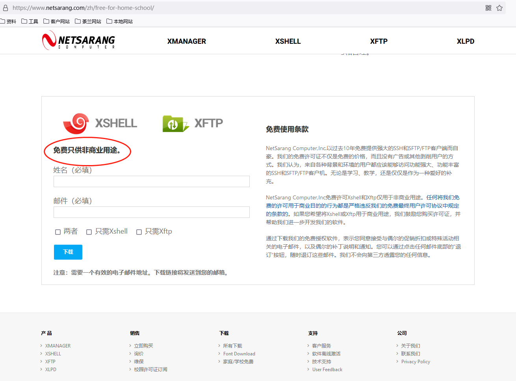
Task: Open the XSHELL nav menu
Action: 288,41
